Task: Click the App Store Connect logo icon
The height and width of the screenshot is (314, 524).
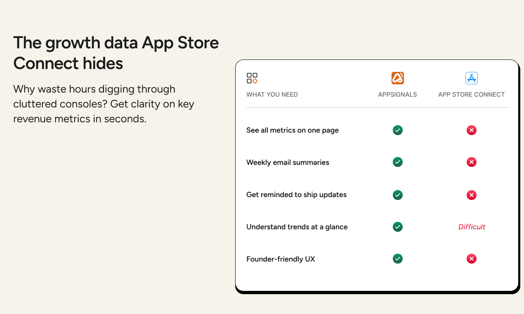Action: coord(471,78)
